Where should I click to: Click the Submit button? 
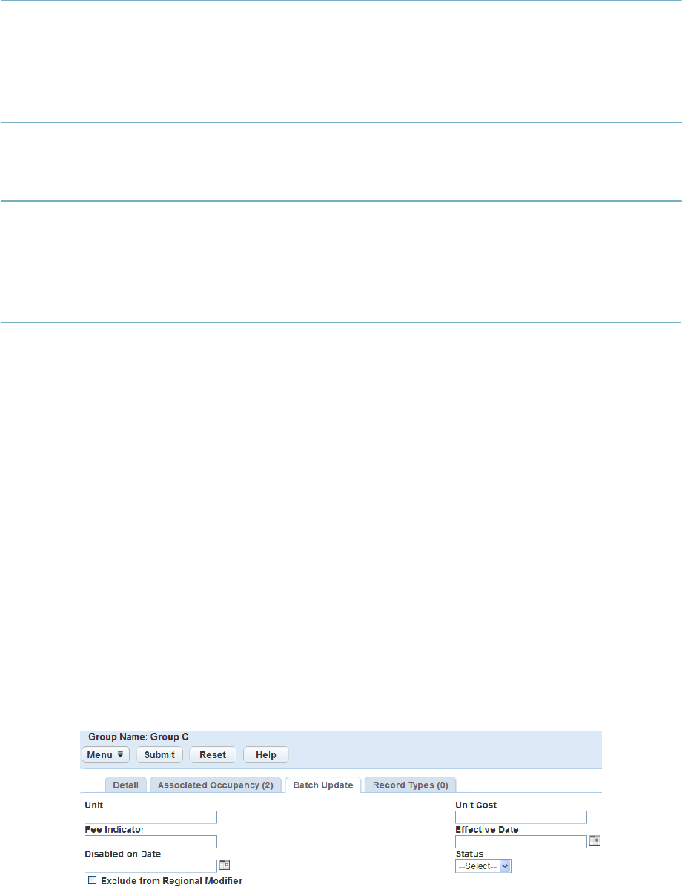(159, 754)
